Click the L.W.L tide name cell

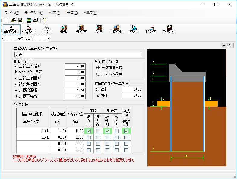coord(33,137)
